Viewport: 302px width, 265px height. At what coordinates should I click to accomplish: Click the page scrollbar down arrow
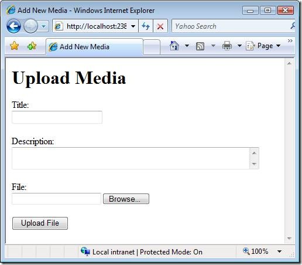[x=289, y=238]
